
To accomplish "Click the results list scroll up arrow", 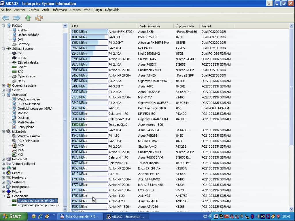I will tap(292, 26).
